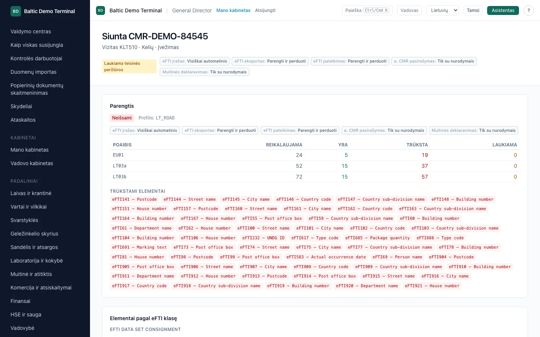Open Svarstyklės department
Image resolution: width=540 pixels, height=337 pixels.
(x=24, y=220)
